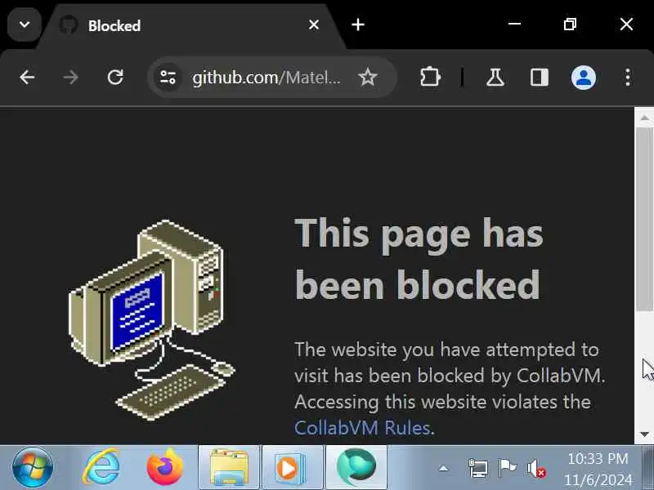This screenshot has width=654, height=490.
Task: Expand the tab search dropdown arrow
Action: (x=25, y=25)
